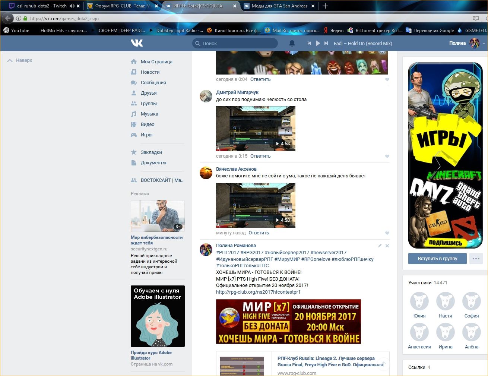The width and height of the screenshot is (488, 376).
Task: Open Дмитрий Мигарчук's profile name
Action: (237, 92)
